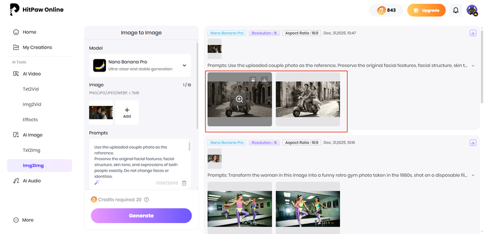Delete prompt text with trash icon
This screenshot has width=489, height=234.
pos(184,183)
